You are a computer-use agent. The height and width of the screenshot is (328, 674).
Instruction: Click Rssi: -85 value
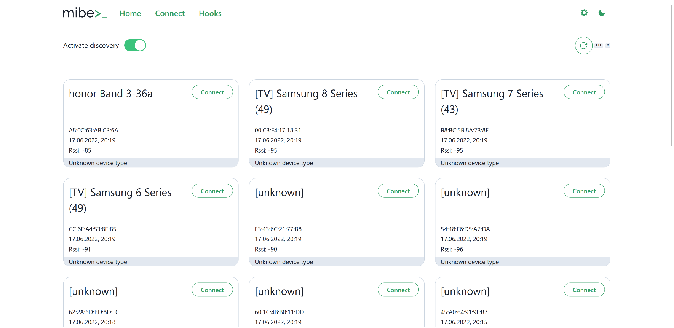point(80,150)
